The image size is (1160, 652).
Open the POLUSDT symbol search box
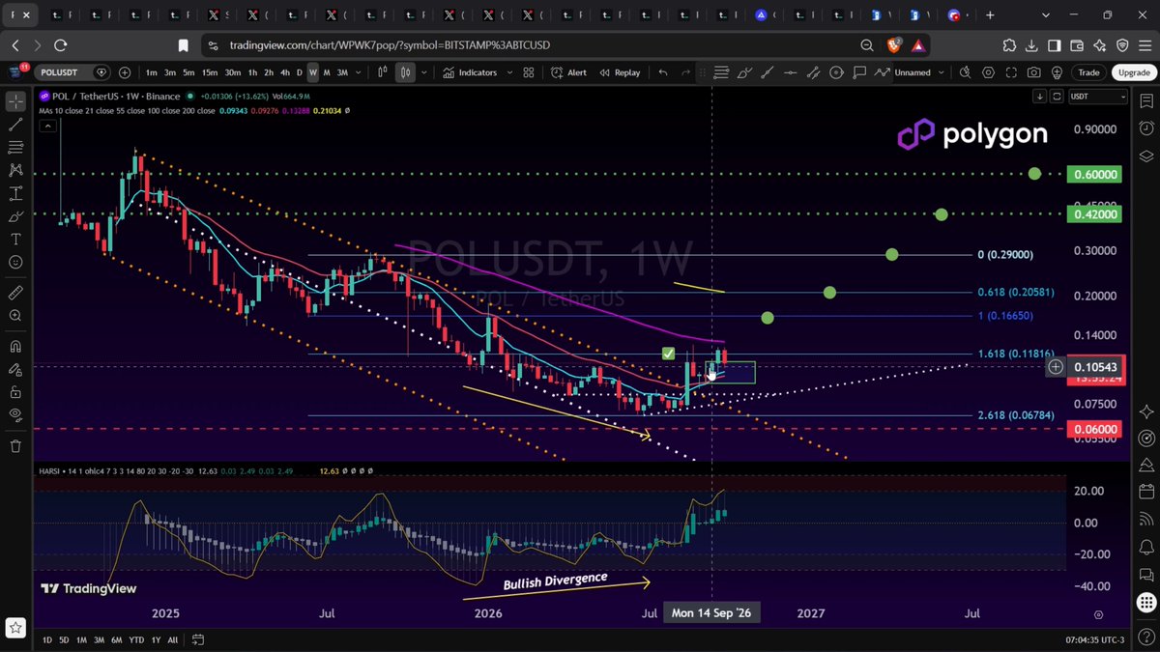(x=72, y=72)
